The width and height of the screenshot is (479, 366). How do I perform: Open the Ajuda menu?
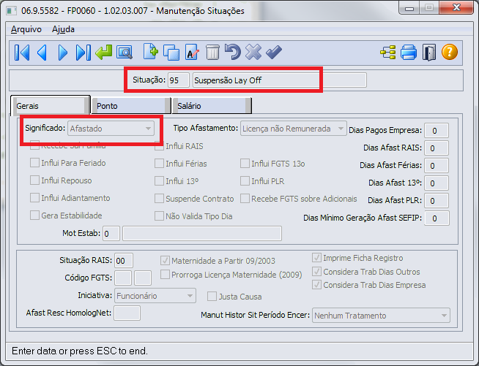[x=63, y=29]
